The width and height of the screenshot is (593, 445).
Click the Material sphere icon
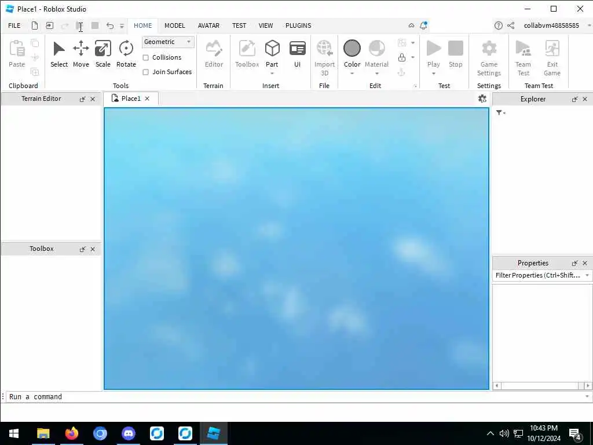pos(376,49)
